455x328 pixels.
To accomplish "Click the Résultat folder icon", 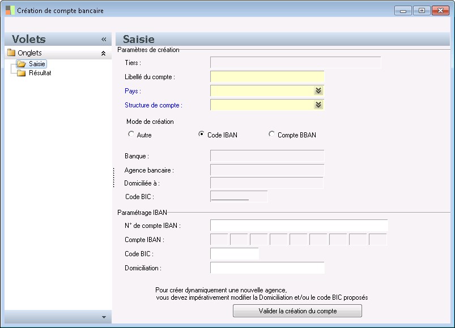I will click(x=22, y=73).
